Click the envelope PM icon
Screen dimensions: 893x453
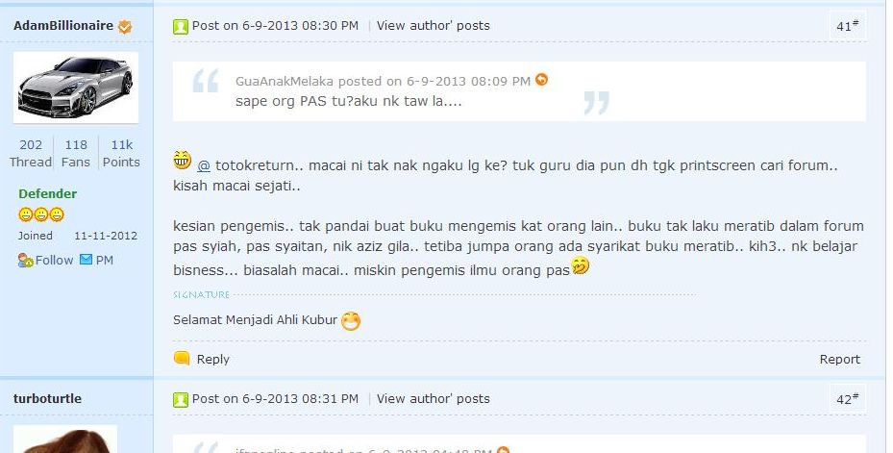[x=86, y=260]
